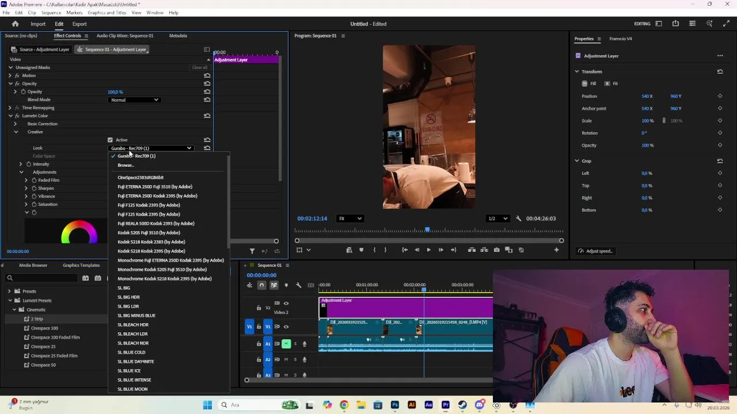This screenshot has height=414, width=737.
Task: Step back one frame in Program monitor
Action: (x=417, y=250)
